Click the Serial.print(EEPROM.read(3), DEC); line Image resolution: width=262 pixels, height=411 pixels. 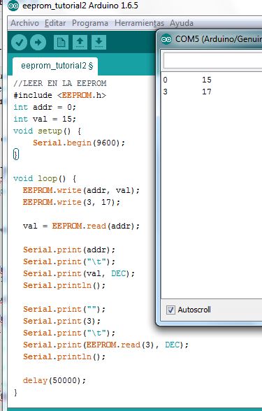(105, 345)
